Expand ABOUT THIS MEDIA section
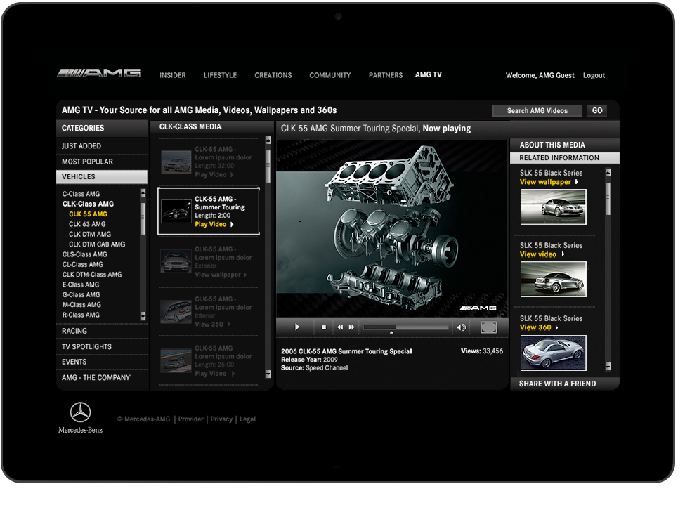Viewport: 685px width, 510px height. (564, 145)
